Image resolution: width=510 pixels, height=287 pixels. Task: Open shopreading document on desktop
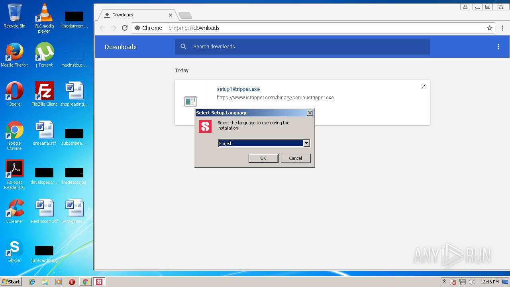pos(74,94)
